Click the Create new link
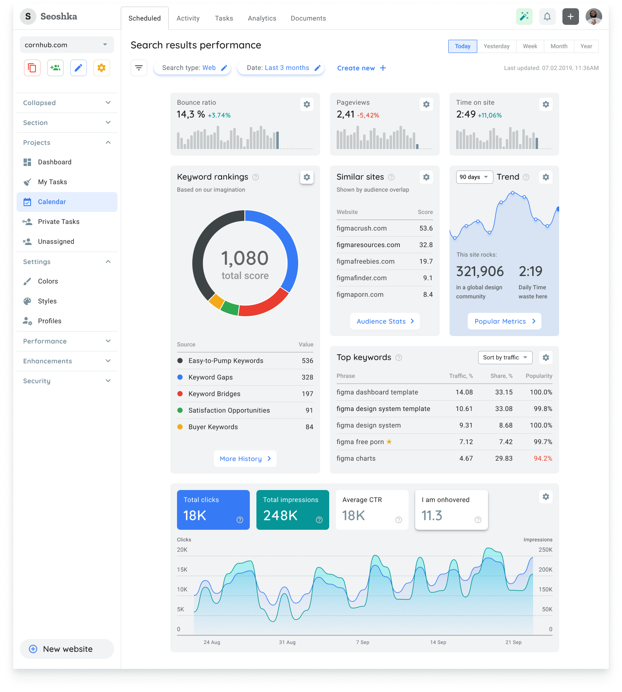Viewport: 622px width, 692px height. tap(361, 68)
